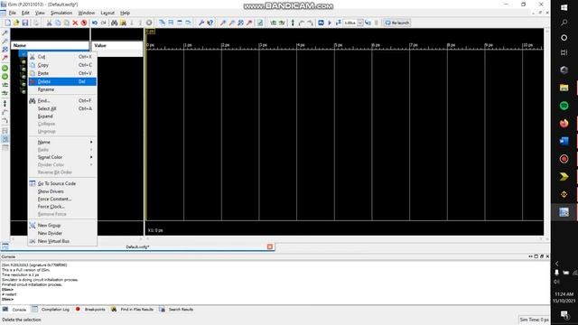The height and width of the screenshot is (325, 578).
Task: Switch to the Search Results tab
Action: click(181, 310)
